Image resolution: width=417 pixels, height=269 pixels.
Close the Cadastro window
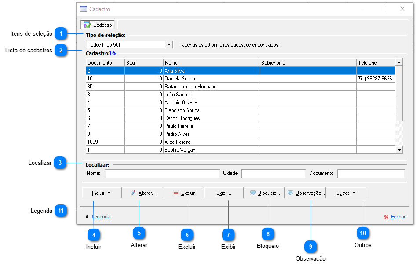402,9
